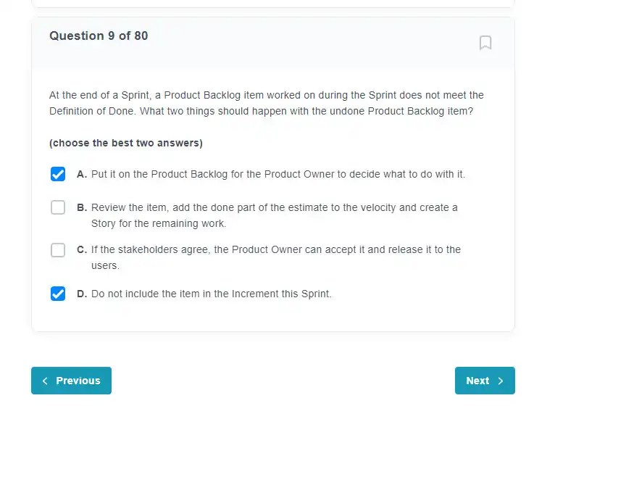This screenshot has height=485, width=626.
Task: Click the bold letter B label
Action: point(82,207)
